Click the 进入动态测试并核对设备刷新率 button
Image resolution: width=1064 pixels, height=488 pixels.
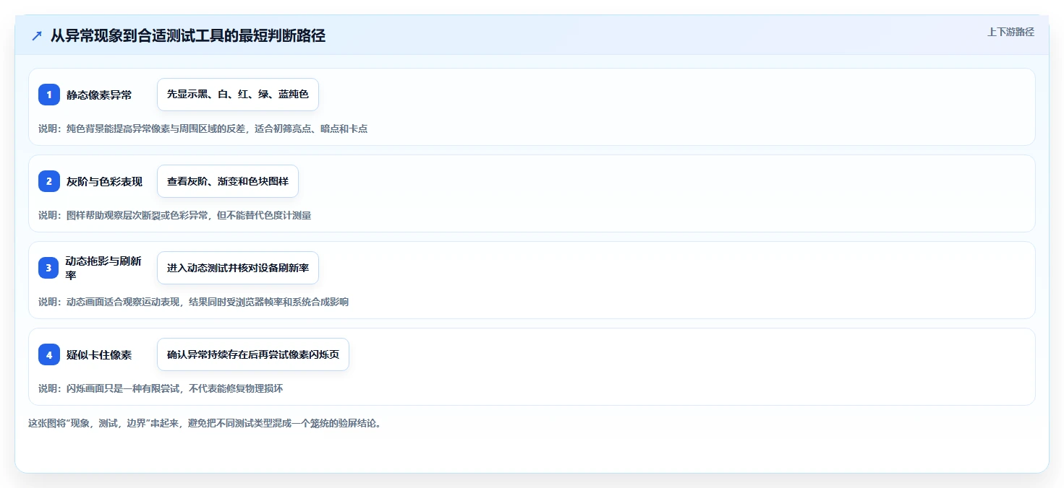(238, 268)
